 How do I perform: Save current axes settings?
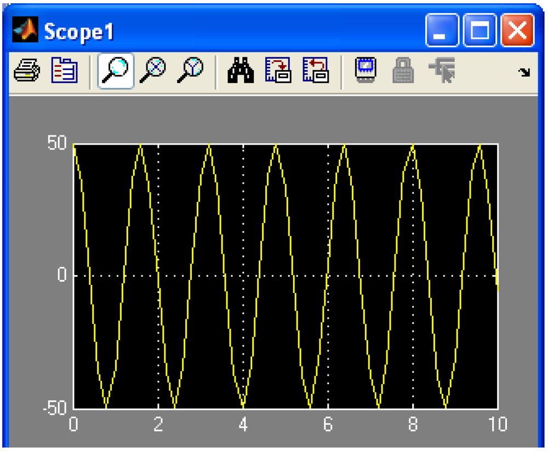click(x=278, y=71)
